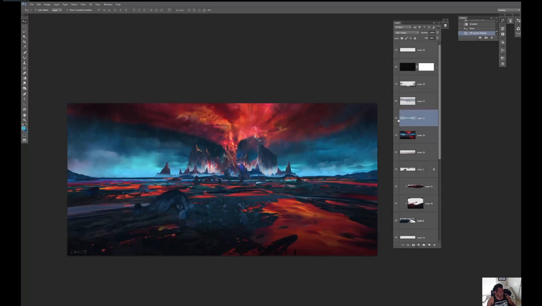The width and height of the screenshot is (542, 306).
Task: Activate the Gradient tool
Action: tap(25, 78)
